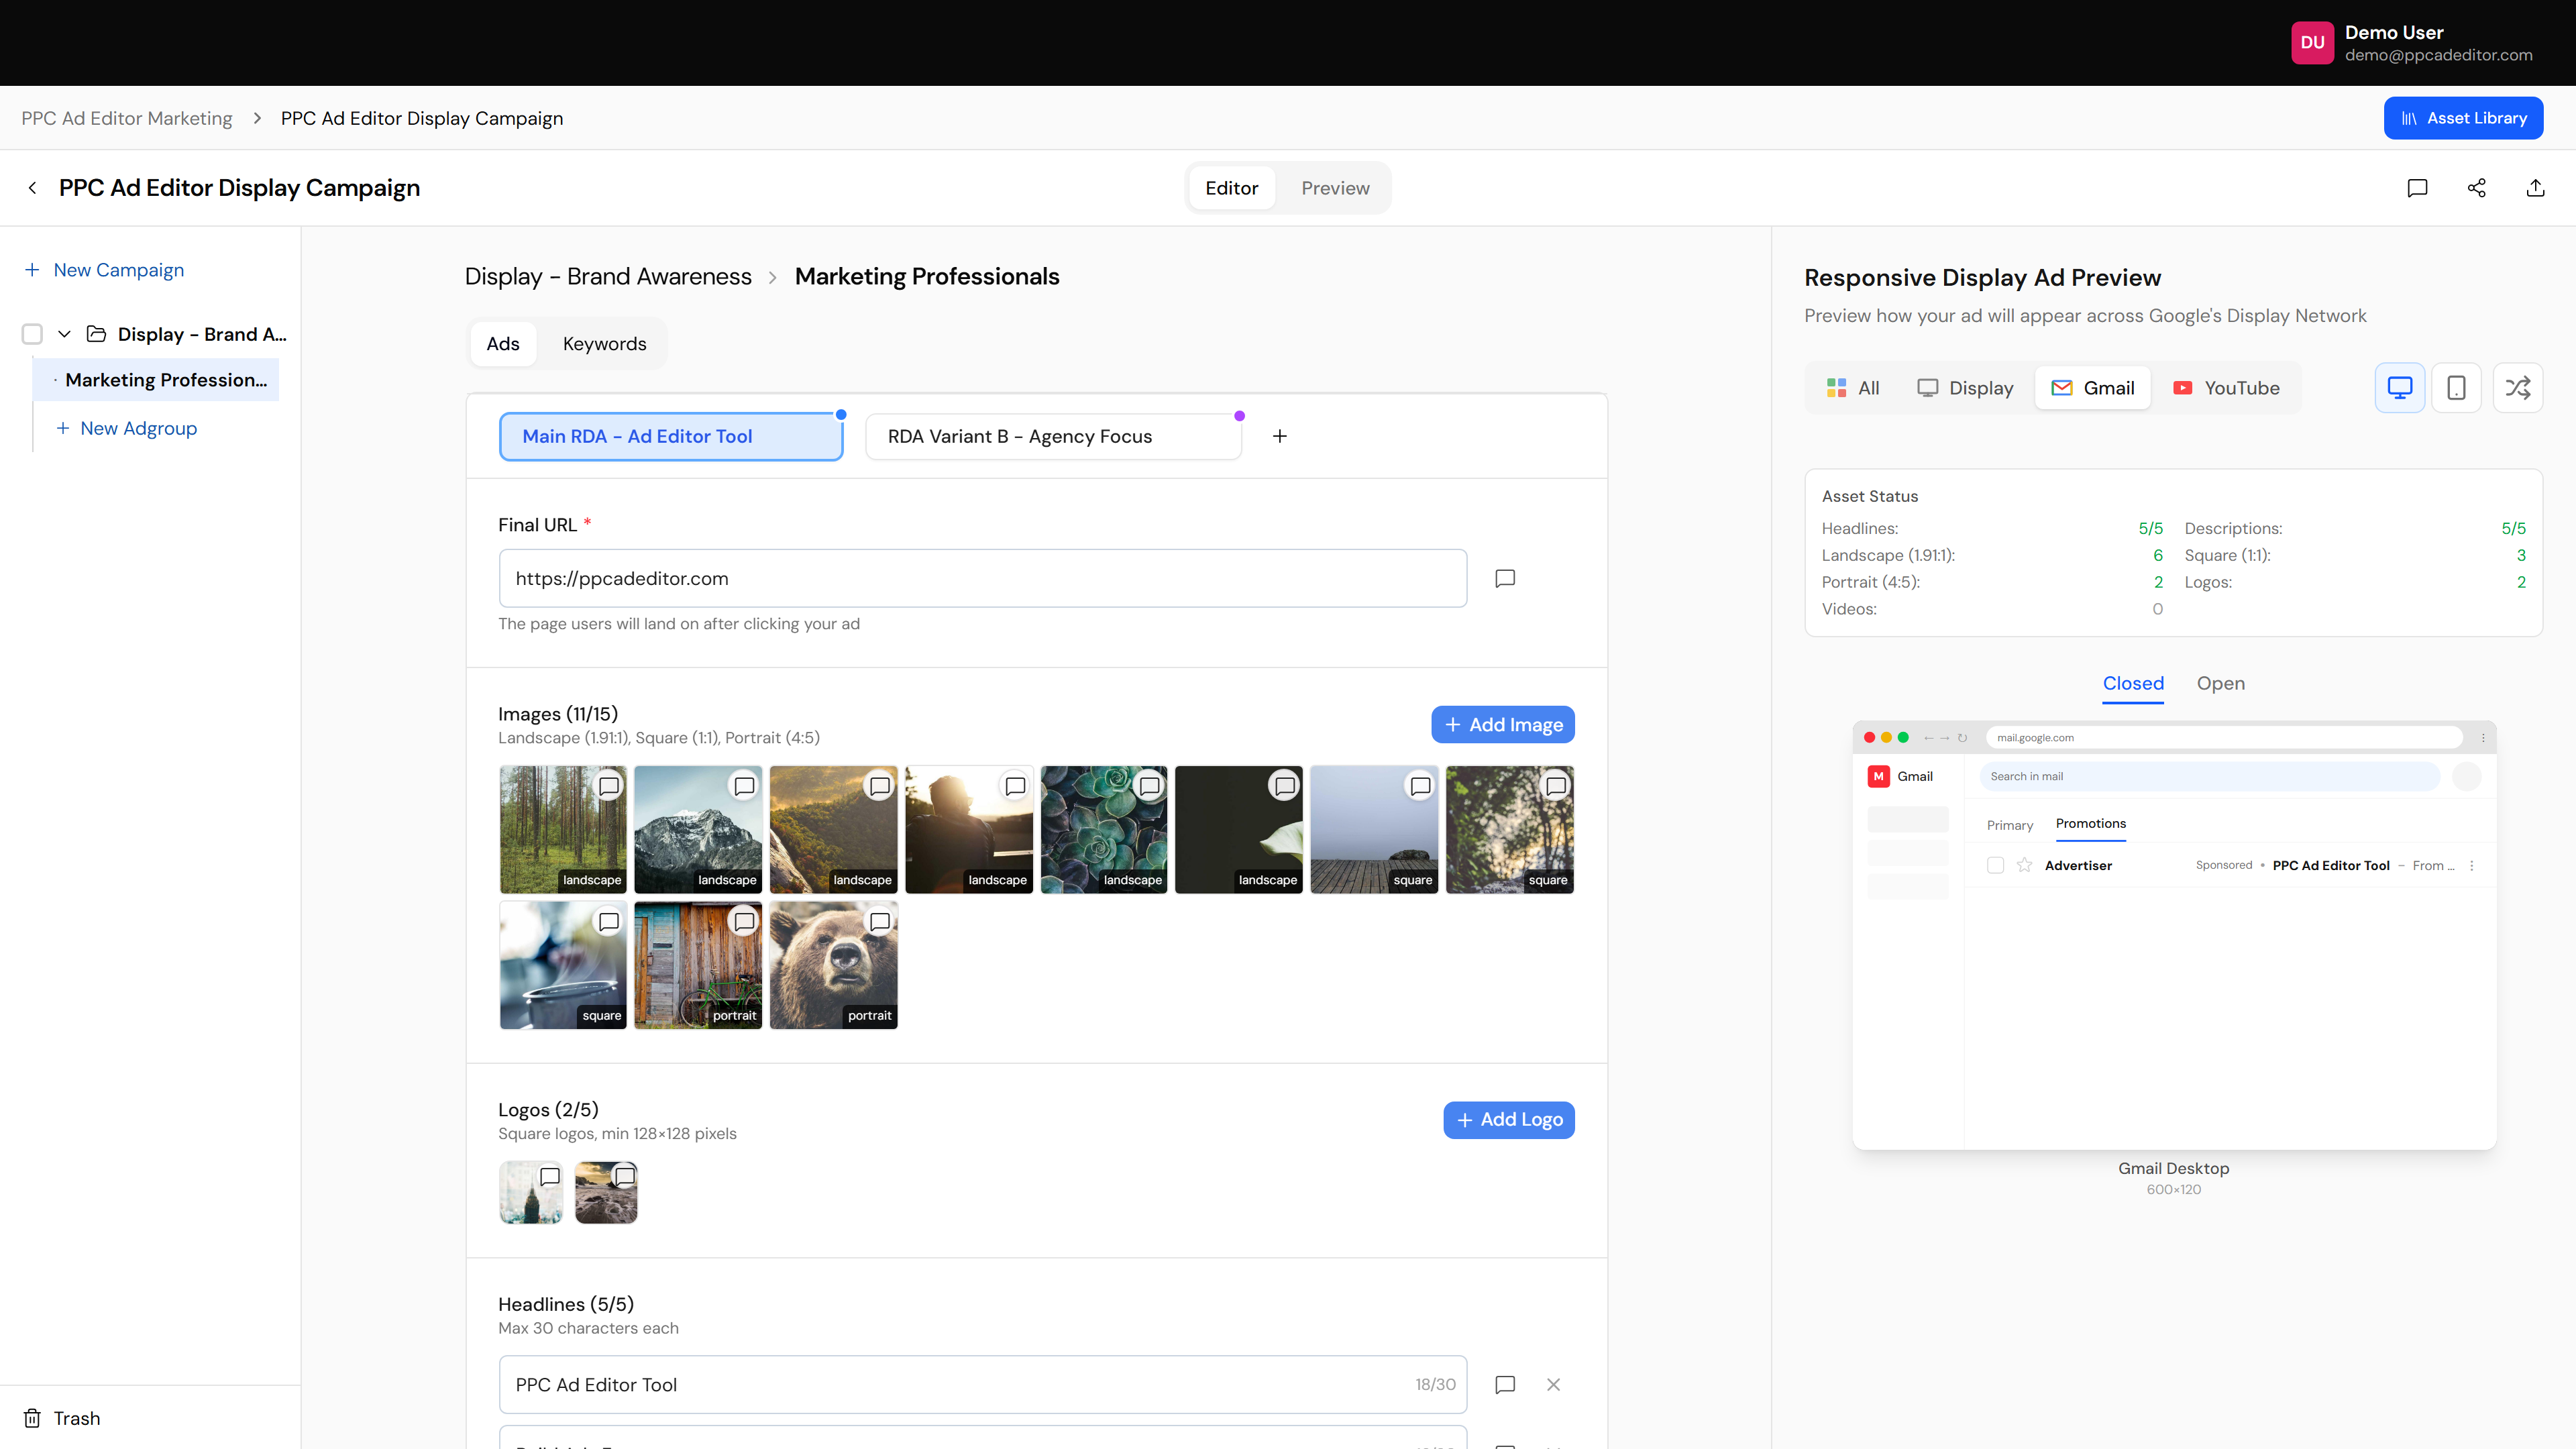Collapse the Display - Brand A... campaign tree

[64, 334]
